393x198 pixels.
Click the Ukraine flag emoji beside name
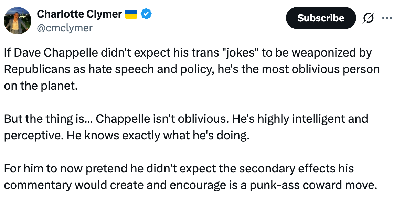point(131,14)
